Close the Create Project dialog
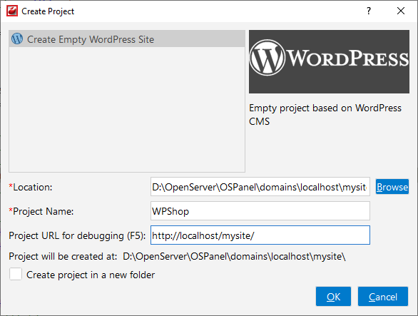This screenshot has height=316, width=418. click(x=401, y=11)
